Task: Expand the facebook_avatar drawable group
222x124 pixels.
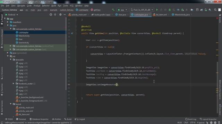Action: point(14,83)
